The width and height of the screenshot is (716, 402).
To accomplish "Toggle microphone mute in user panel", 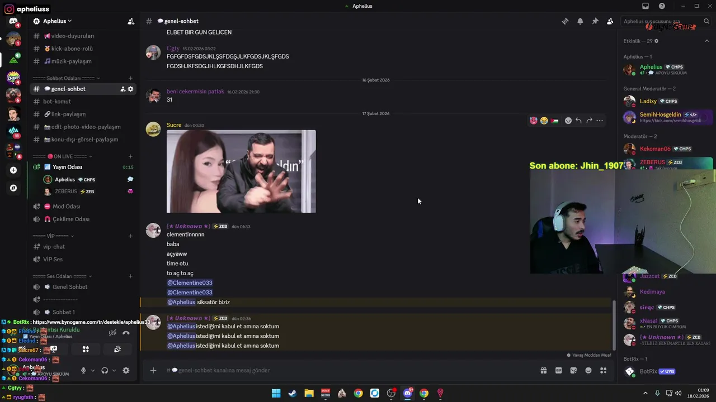I will coord(83,370).
